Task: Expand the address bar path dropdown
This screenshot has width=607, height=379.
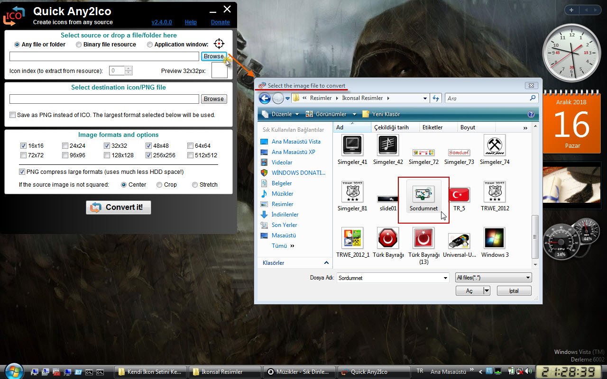Action: [425, 98]
